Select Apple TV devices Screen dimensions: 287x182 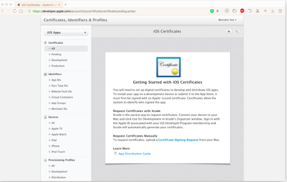pyautogui.click(x=57, y=129)
